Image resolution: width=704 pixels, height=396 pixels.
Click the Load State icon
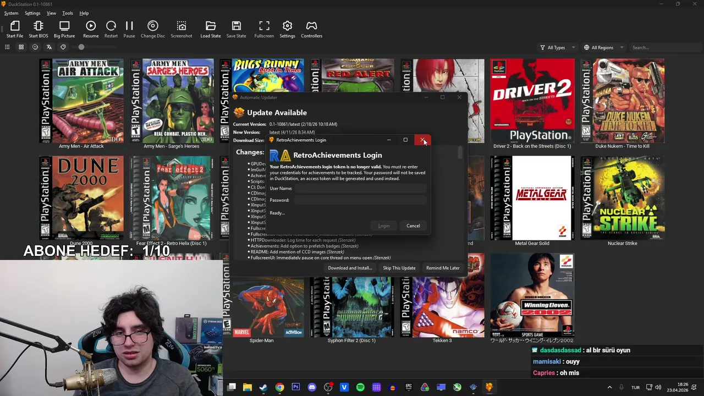point(211,30)
